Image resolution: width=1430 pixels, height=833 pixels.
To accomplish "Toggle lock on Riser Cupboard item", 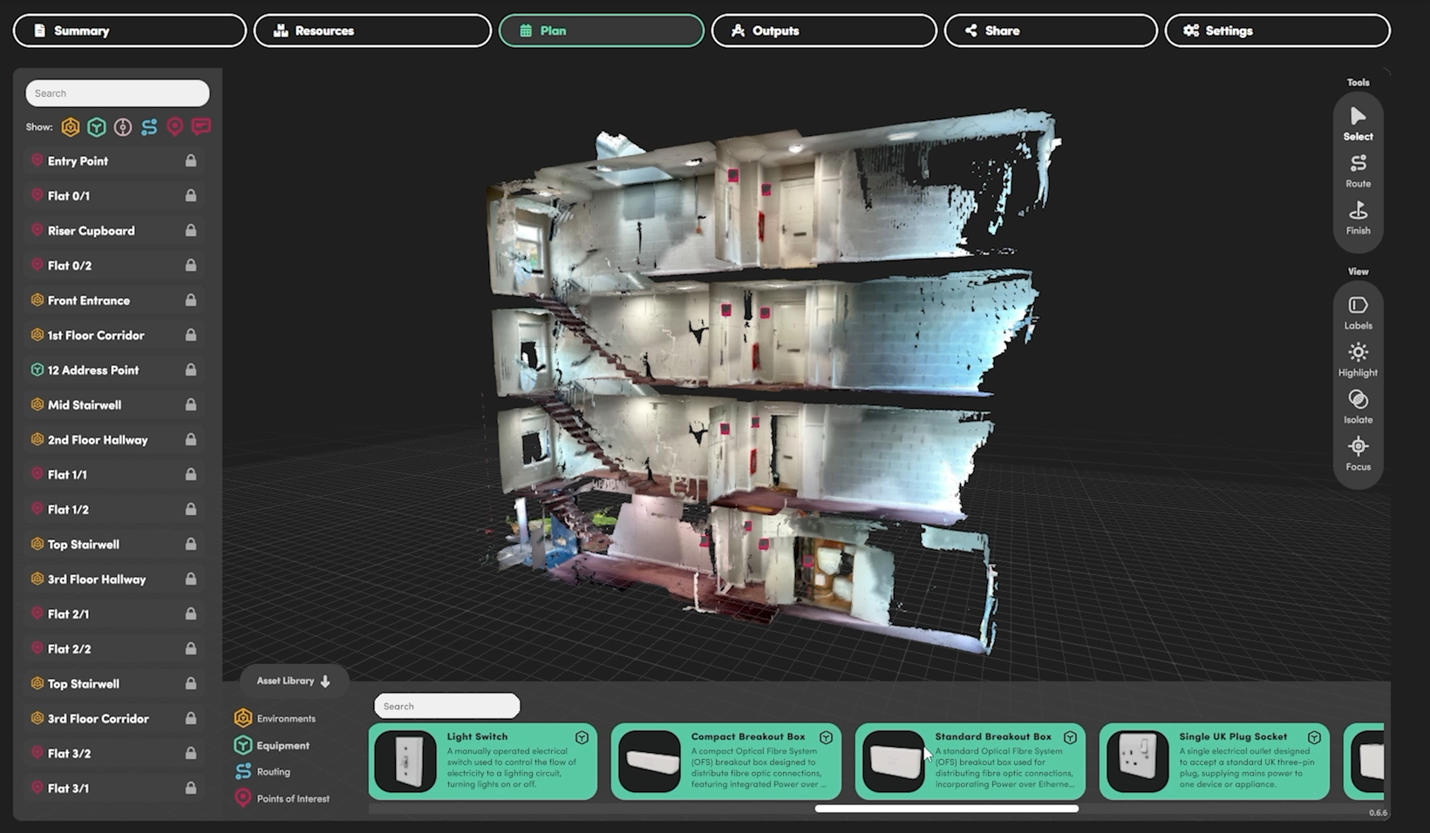I will (190, 231).
